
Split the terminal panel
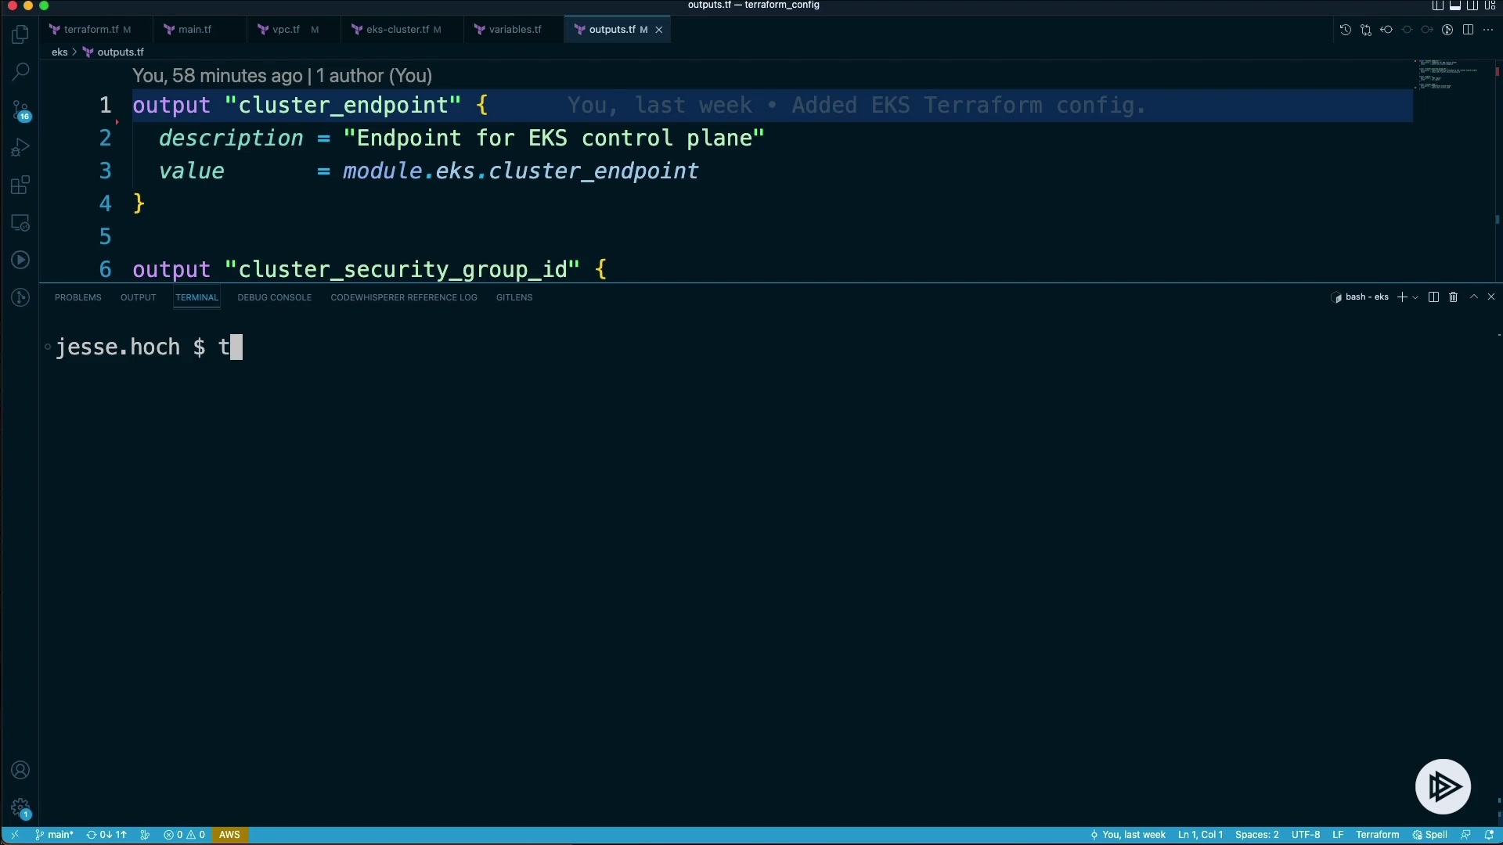tap(1433, 297)
